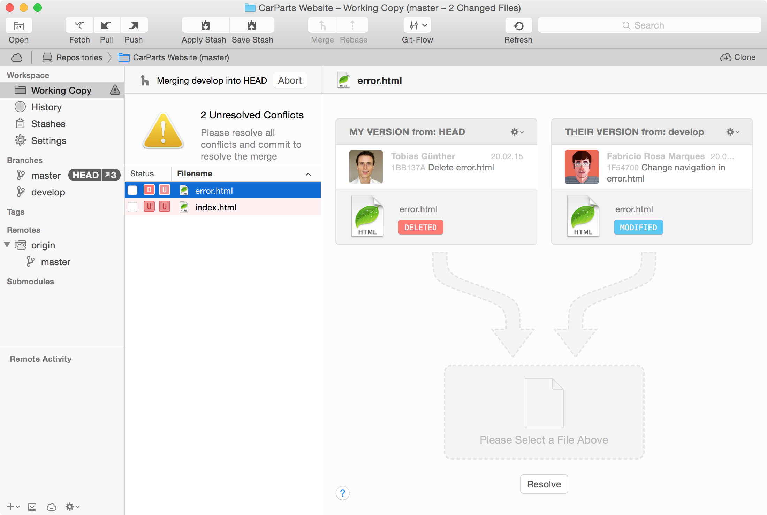Click the Resolve button
767x515 pixels.
point(544,484)
